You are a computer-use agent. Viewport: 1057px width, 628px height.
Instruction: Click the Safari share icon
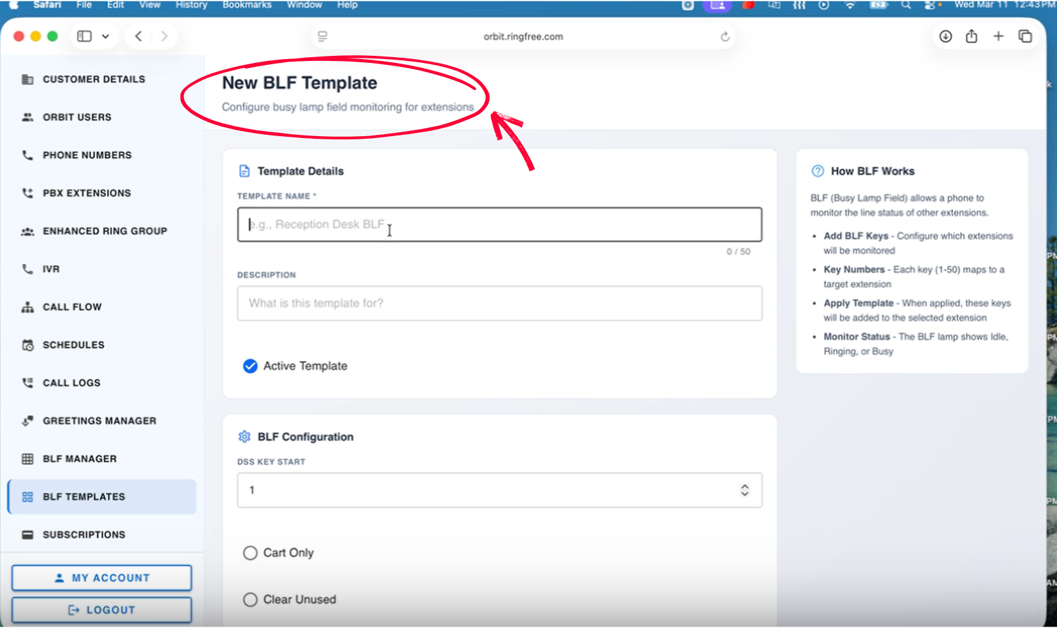pos(972,37)
